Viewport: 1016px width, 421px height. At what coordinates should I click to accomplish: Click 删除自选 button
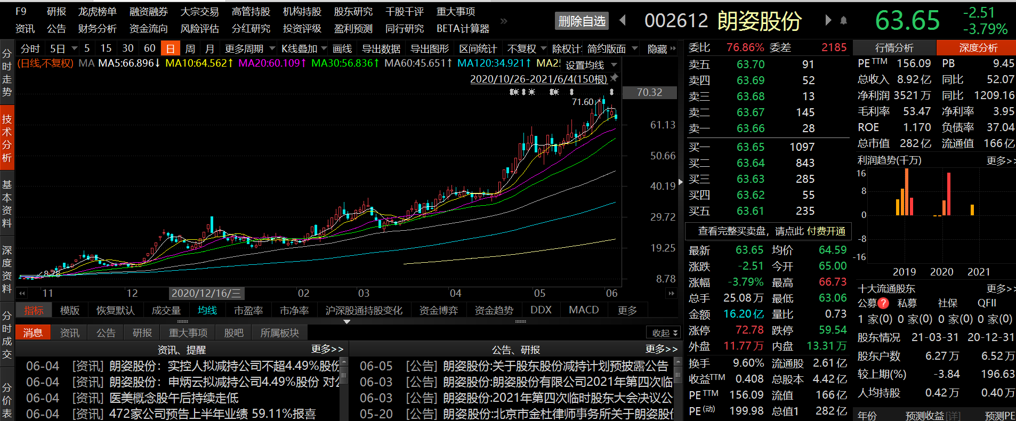click(582, 21)
